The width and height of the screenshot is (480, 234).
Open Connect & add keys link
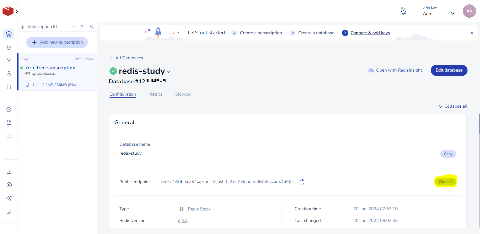[x=370, y=33]
